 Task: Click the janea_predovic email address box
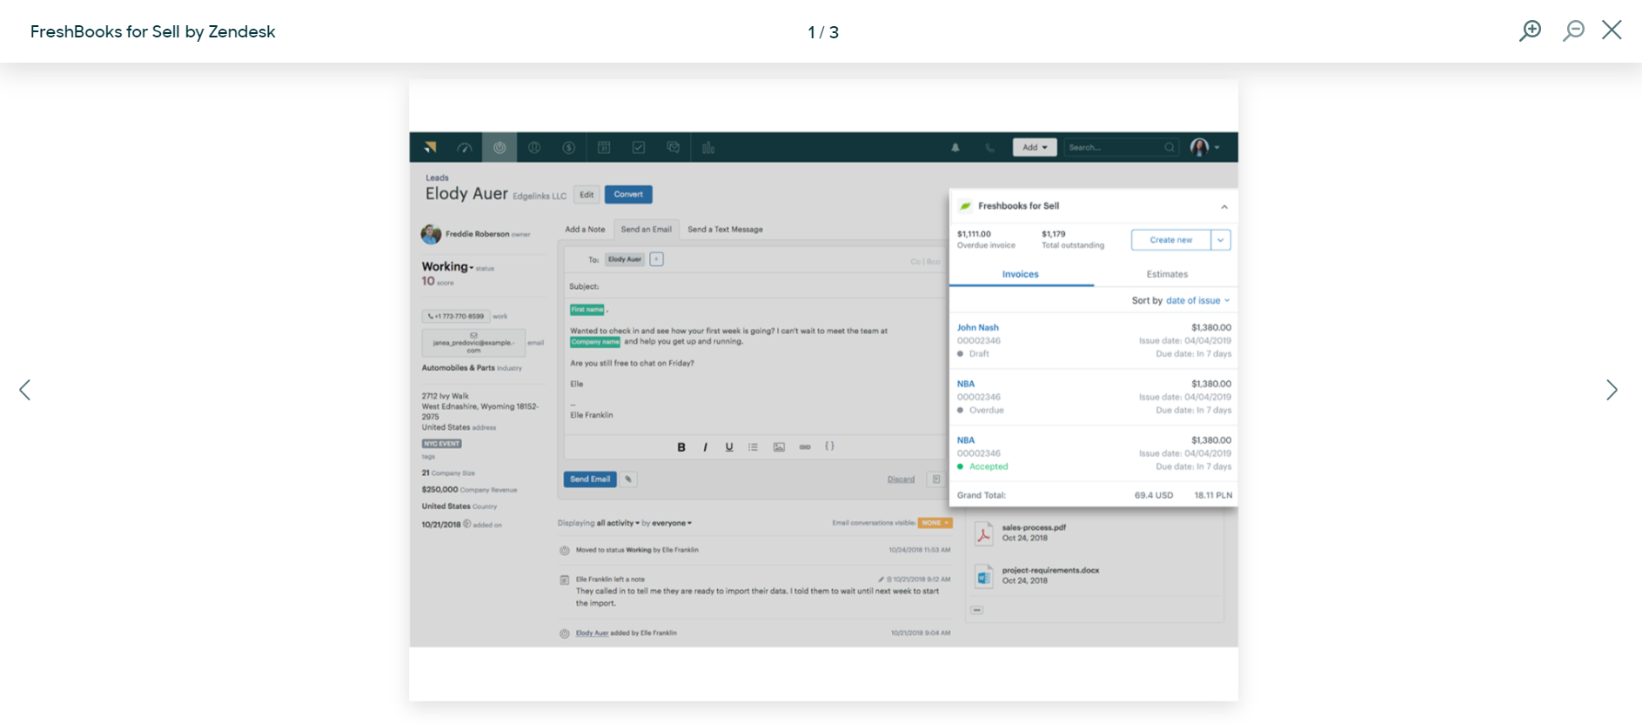pos(473,343)
